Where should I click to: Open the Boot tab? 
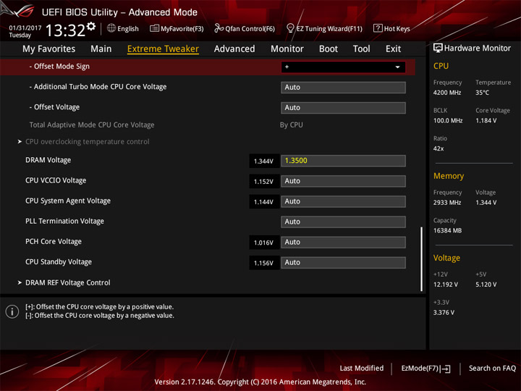[329, 49]
